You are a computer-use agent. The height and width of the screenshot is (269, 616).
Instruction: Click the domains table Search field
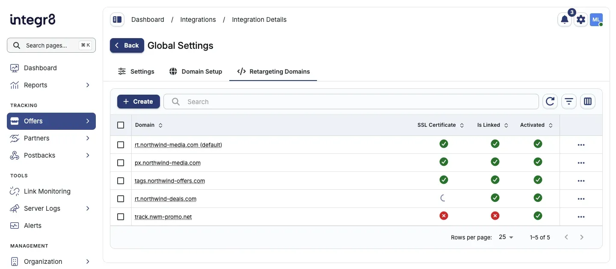(351, 102)
